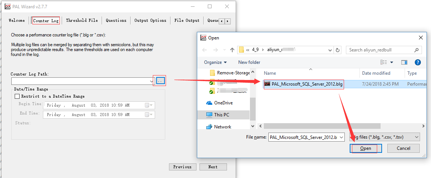Select the This PC computer icon
431x178 pixels.
209,115
